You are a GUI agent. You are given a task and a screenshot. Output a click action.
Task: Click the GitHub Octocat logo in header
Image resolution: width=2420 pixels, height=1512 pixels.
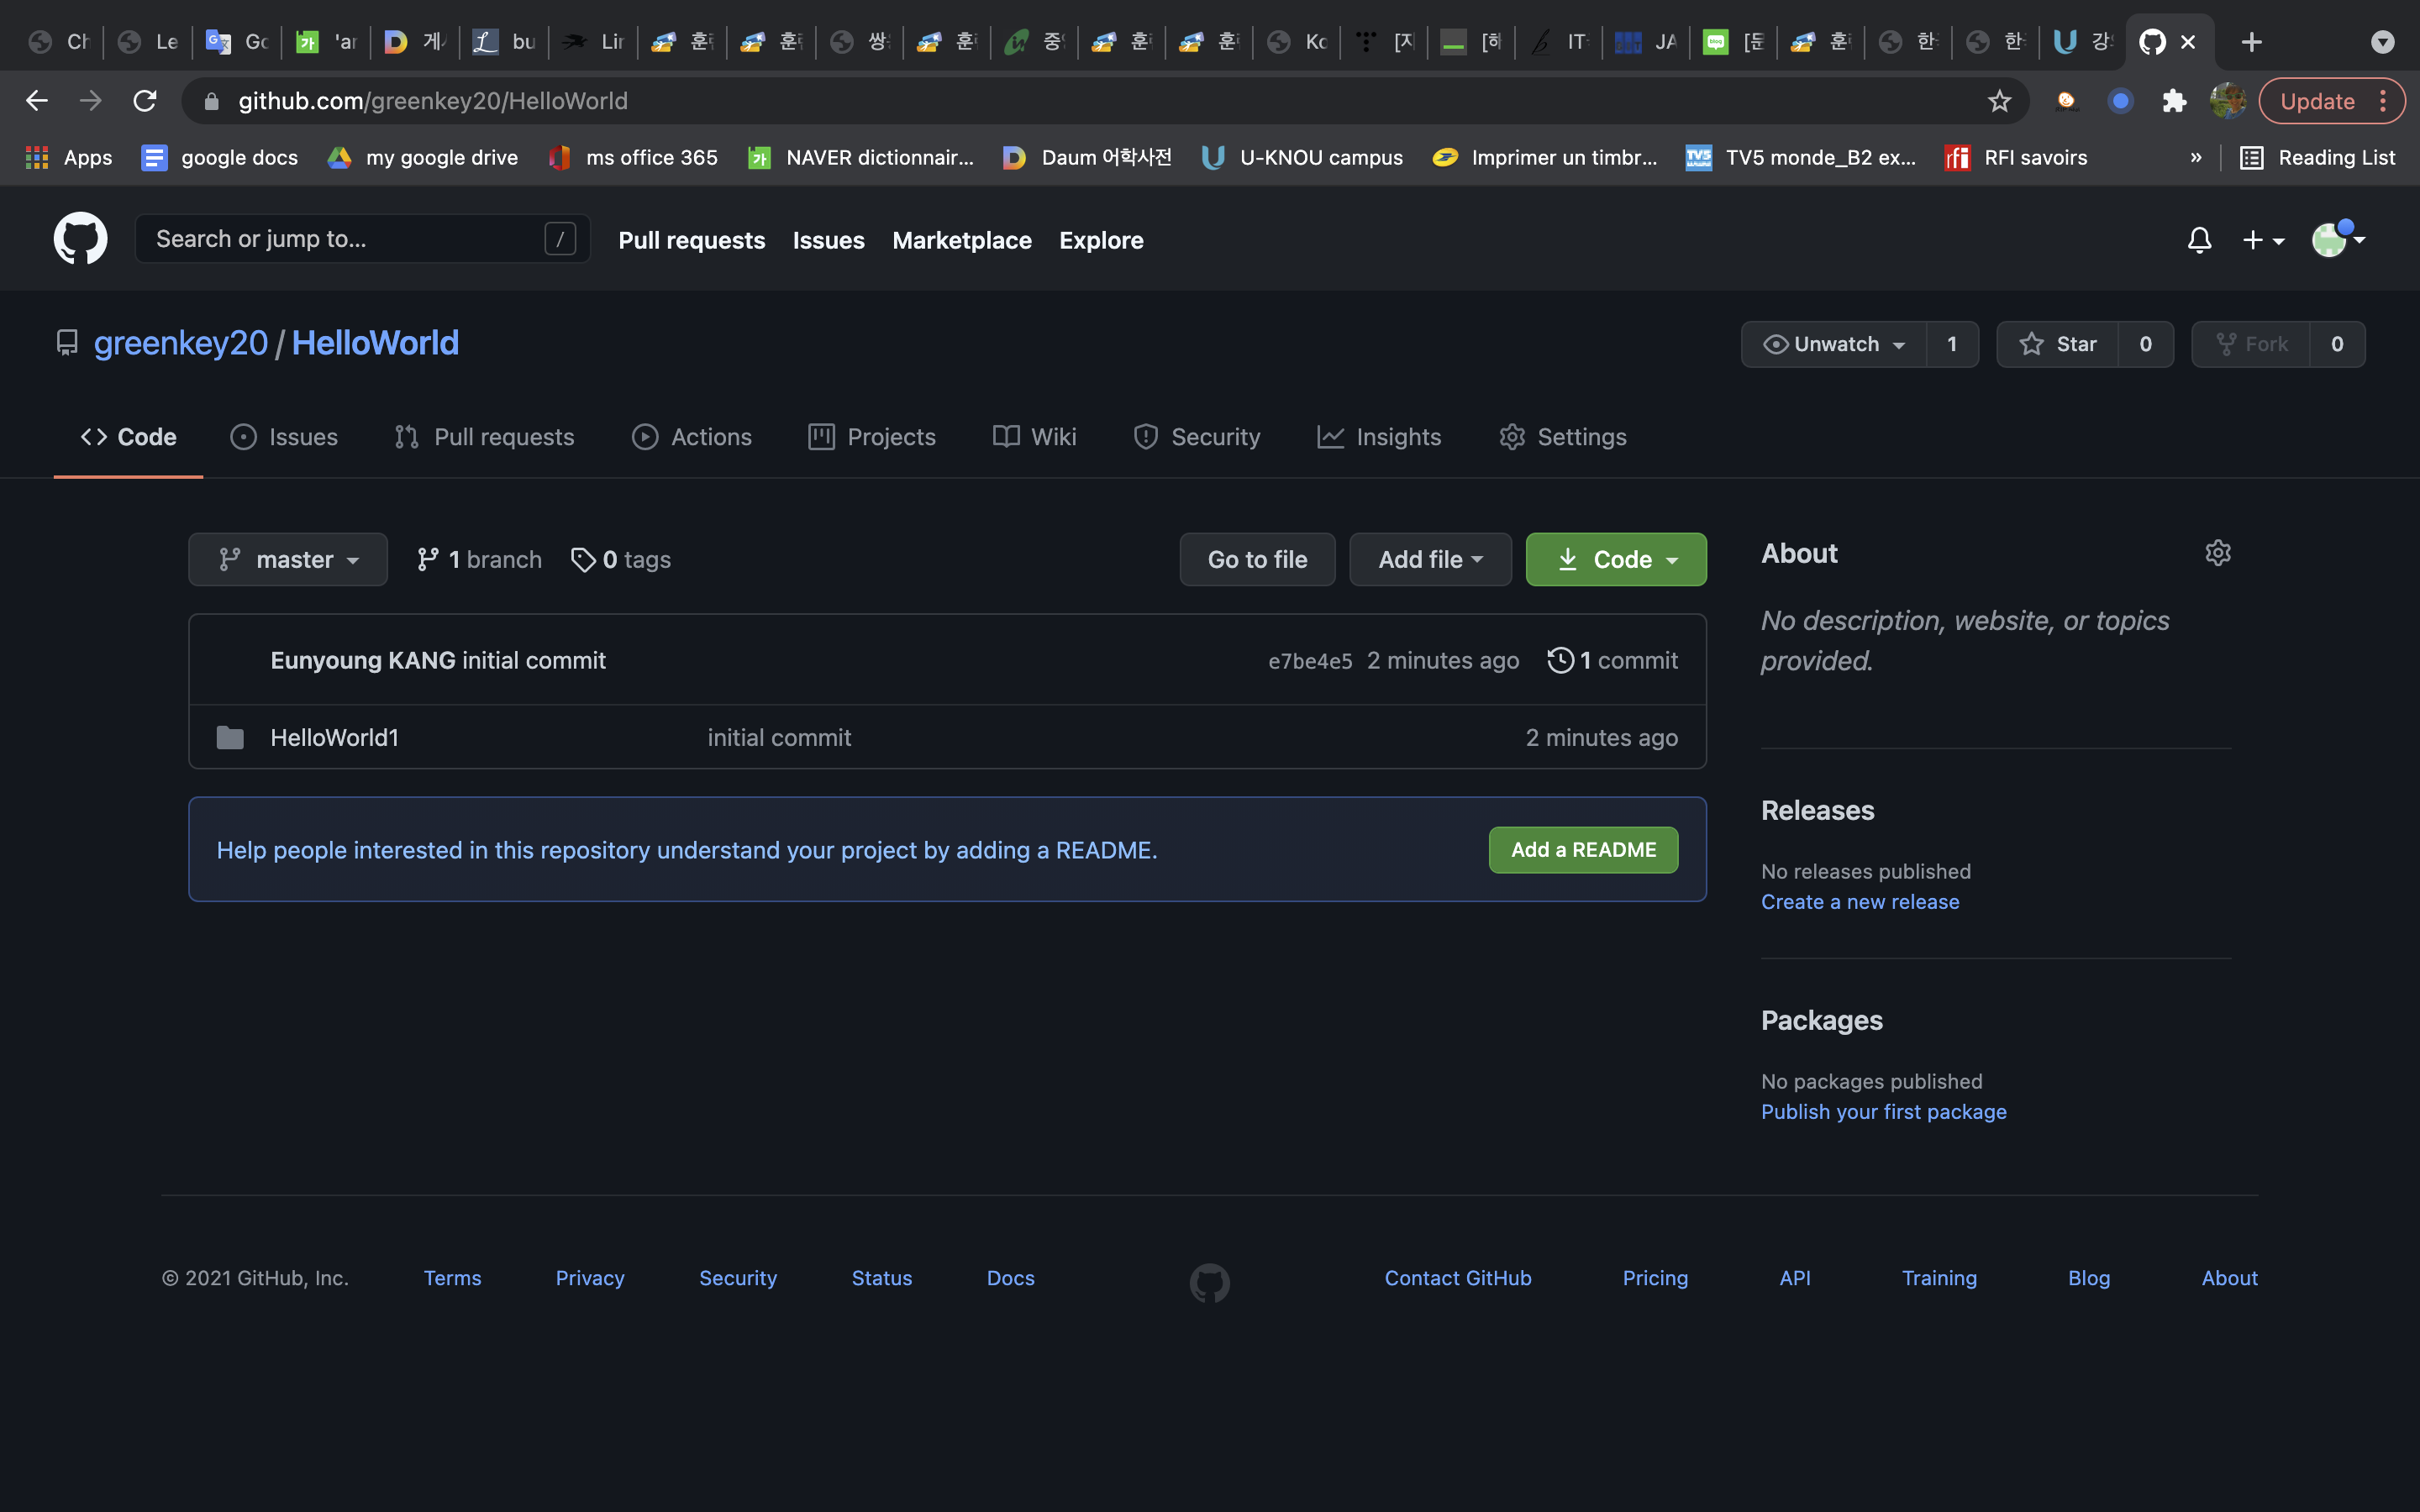80,239
